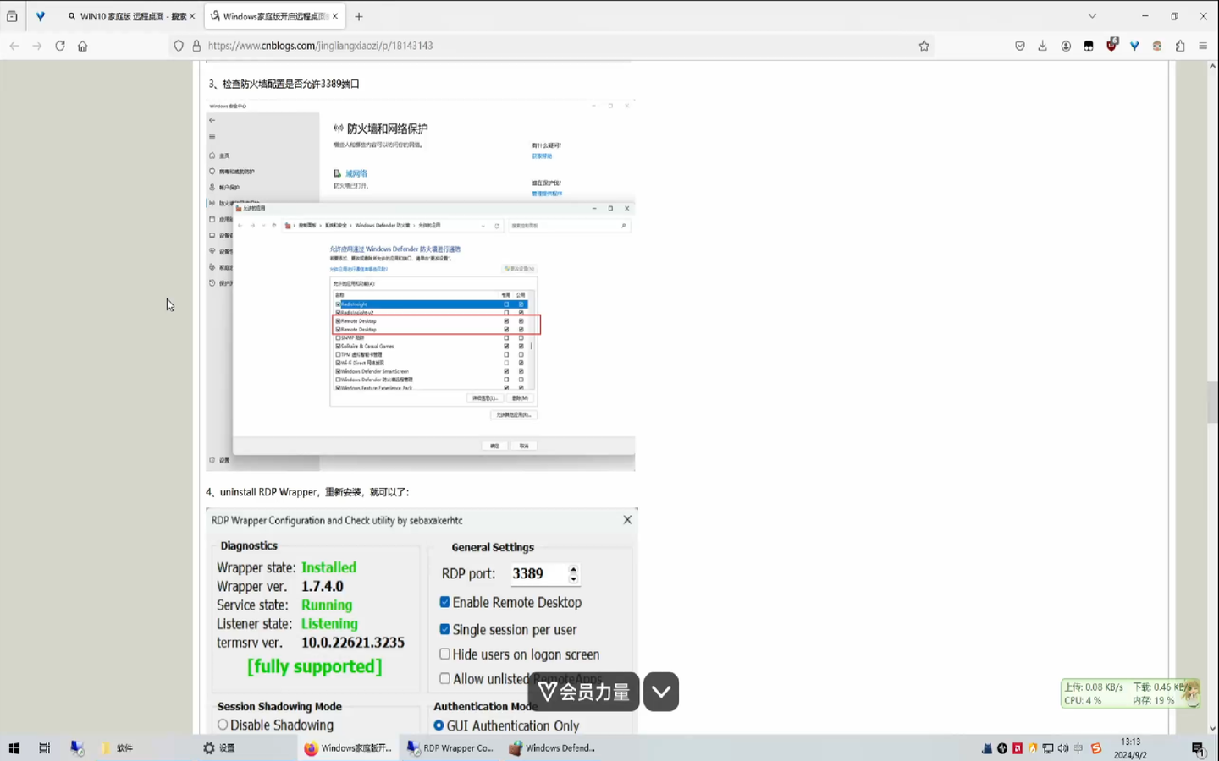View site security lock information
The height and width of the screenshot is (761, 1219).
pos(196,46)
